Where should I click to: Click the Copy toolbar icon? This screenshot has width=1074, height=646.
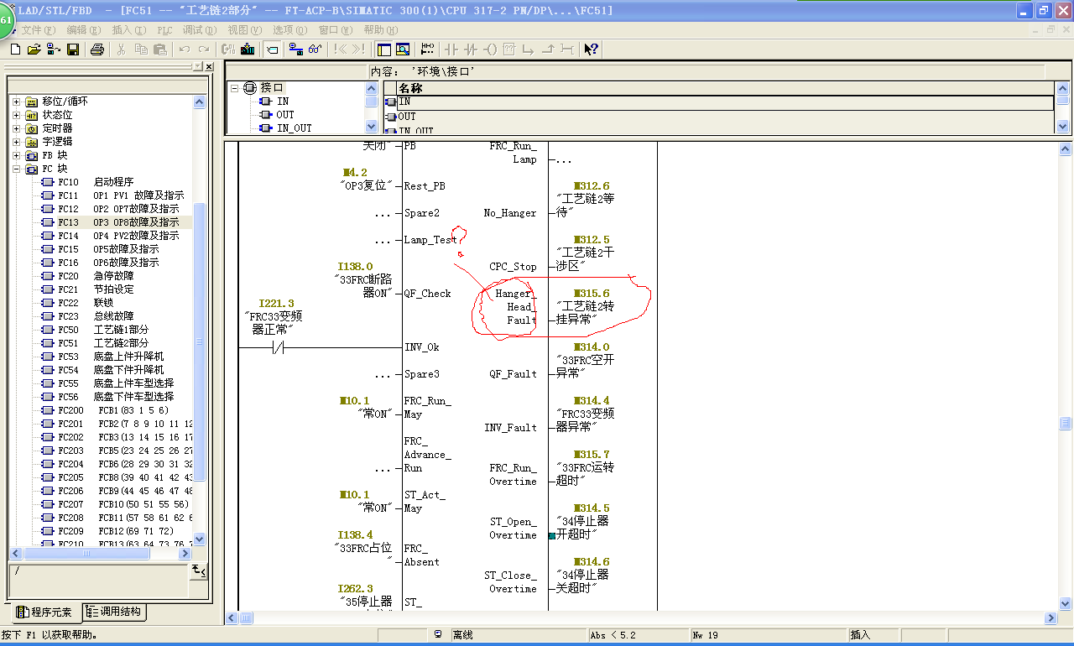[140, 49]
